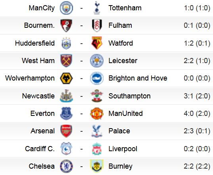Screen dimensions: 213x175
Task: Select the Burnley crest icon
Action: 97,166
